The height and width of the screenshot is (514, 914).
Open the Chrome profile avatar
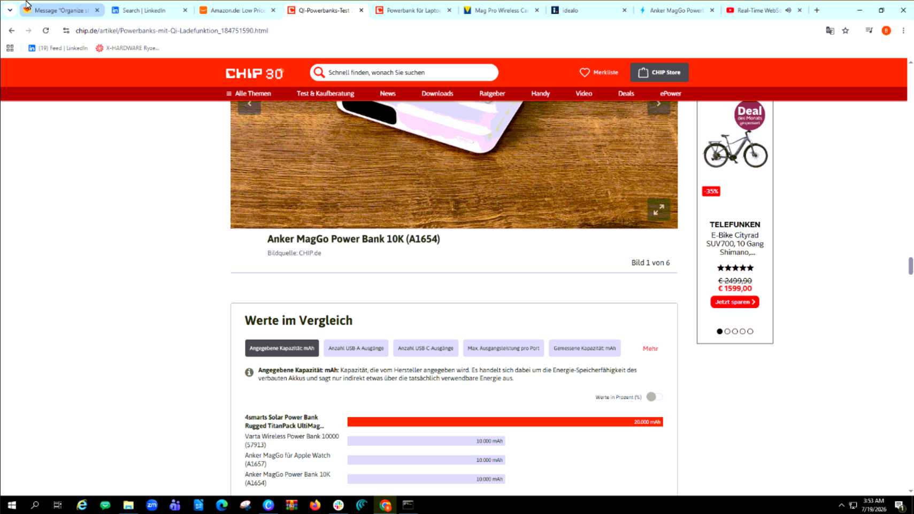886,30
